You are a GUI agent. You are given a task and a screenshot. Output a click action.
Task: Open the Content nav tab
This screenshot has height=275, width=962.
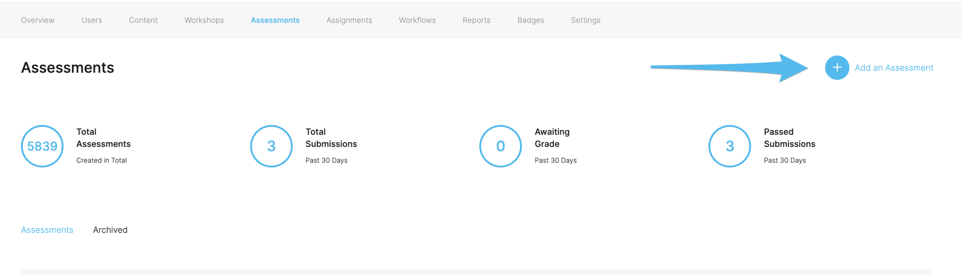coord(143,20)
